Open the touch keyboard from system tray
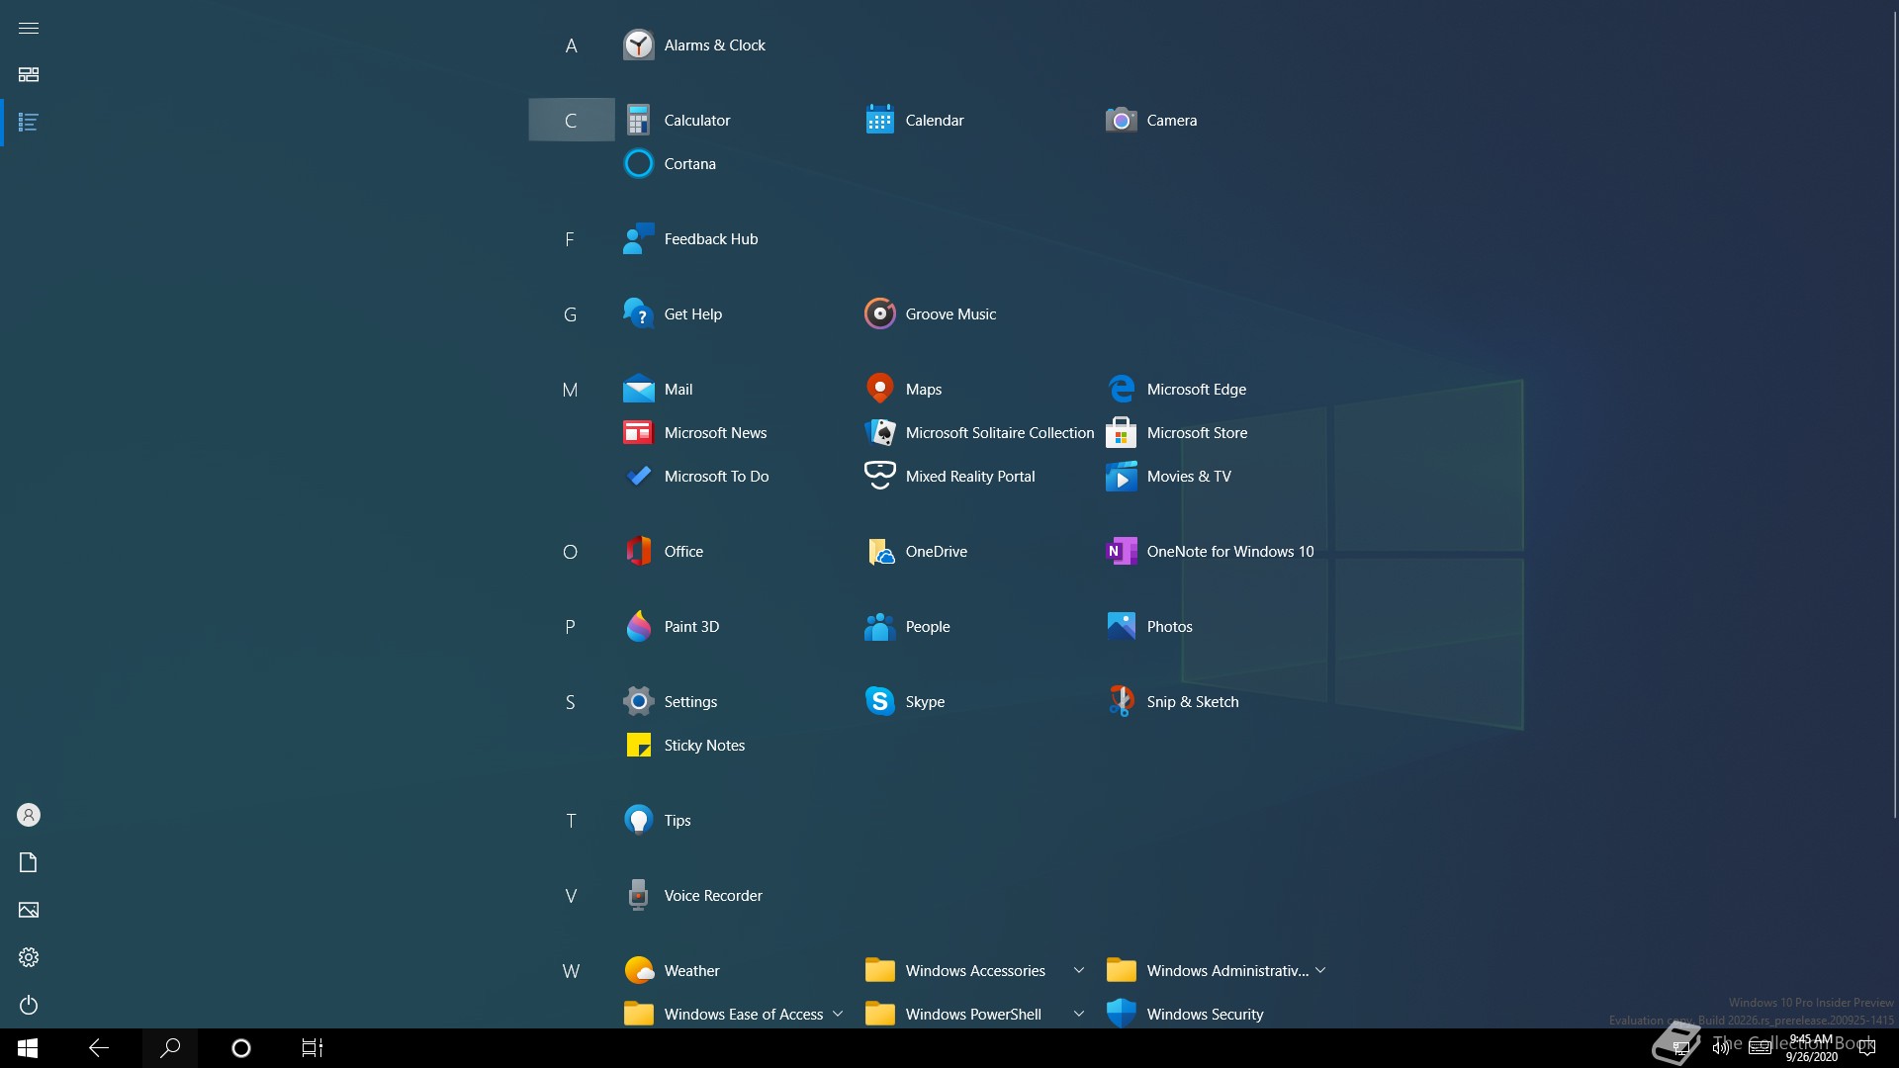Image resolution: width=1899 pixels, height=1068 pixels. click(1761, 1048)
